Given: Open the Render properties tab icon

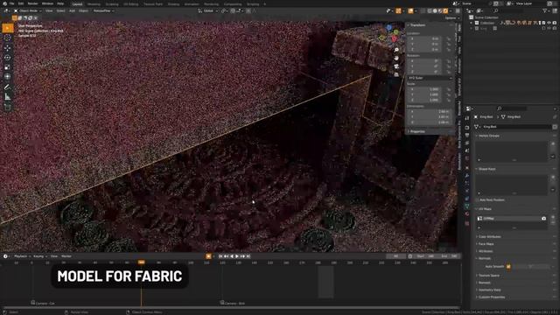Looking at the screenshot, I should (x=467, y=128).
